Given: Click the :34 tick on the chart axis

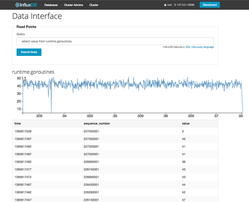Looking at the screenshot, I should (x=64, y=116).
